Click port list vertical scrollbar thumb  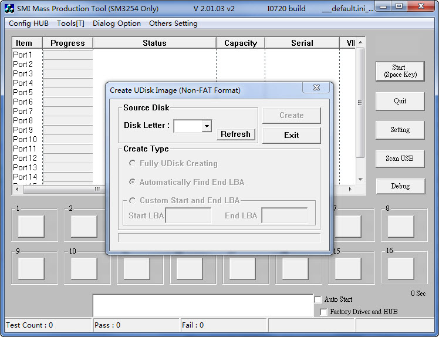pos(360,103)
